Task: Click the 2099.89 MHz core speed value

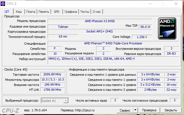Action: pyautogui.click(x=52, y=74)
